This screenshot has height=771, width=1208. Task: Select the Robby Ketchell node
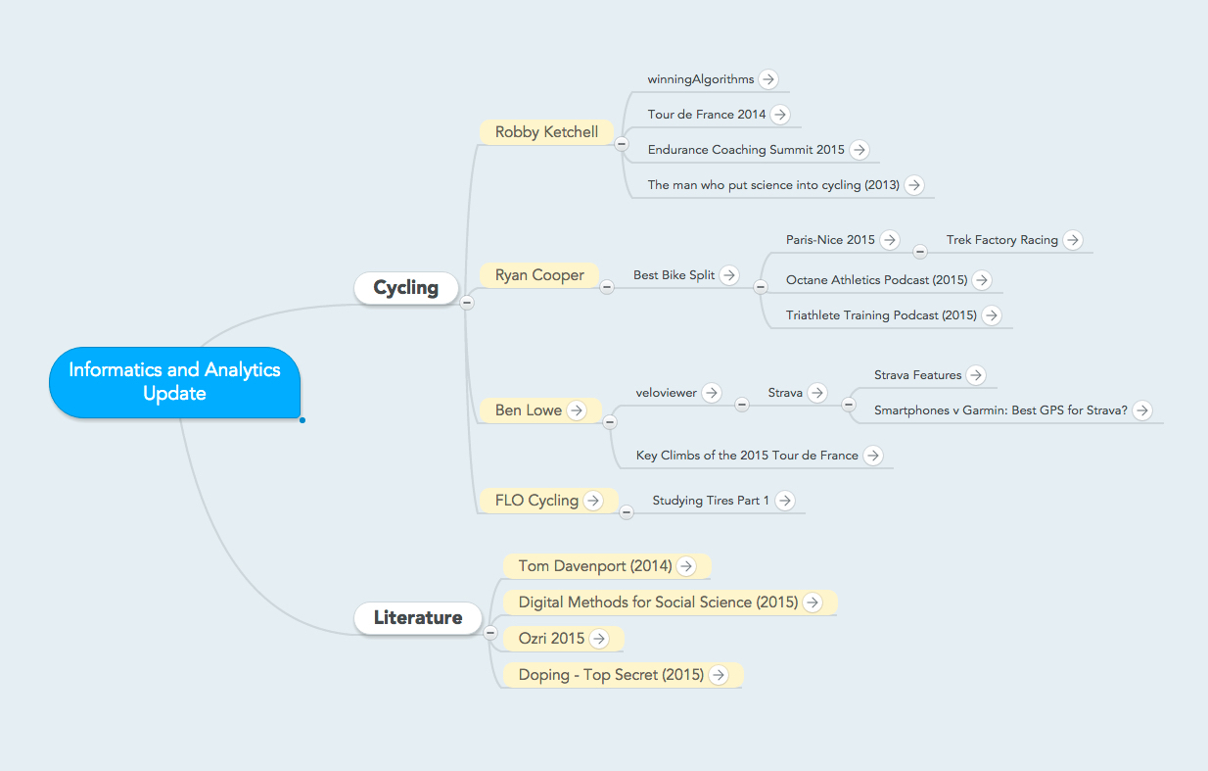click(546, 132)
